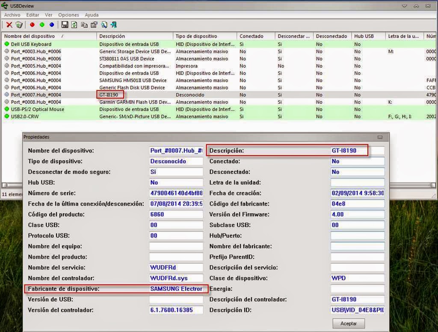Click the Fecha de creación field
Image resolution: width=438 pixels, height=332 pixels.
(x=358, y=193)
